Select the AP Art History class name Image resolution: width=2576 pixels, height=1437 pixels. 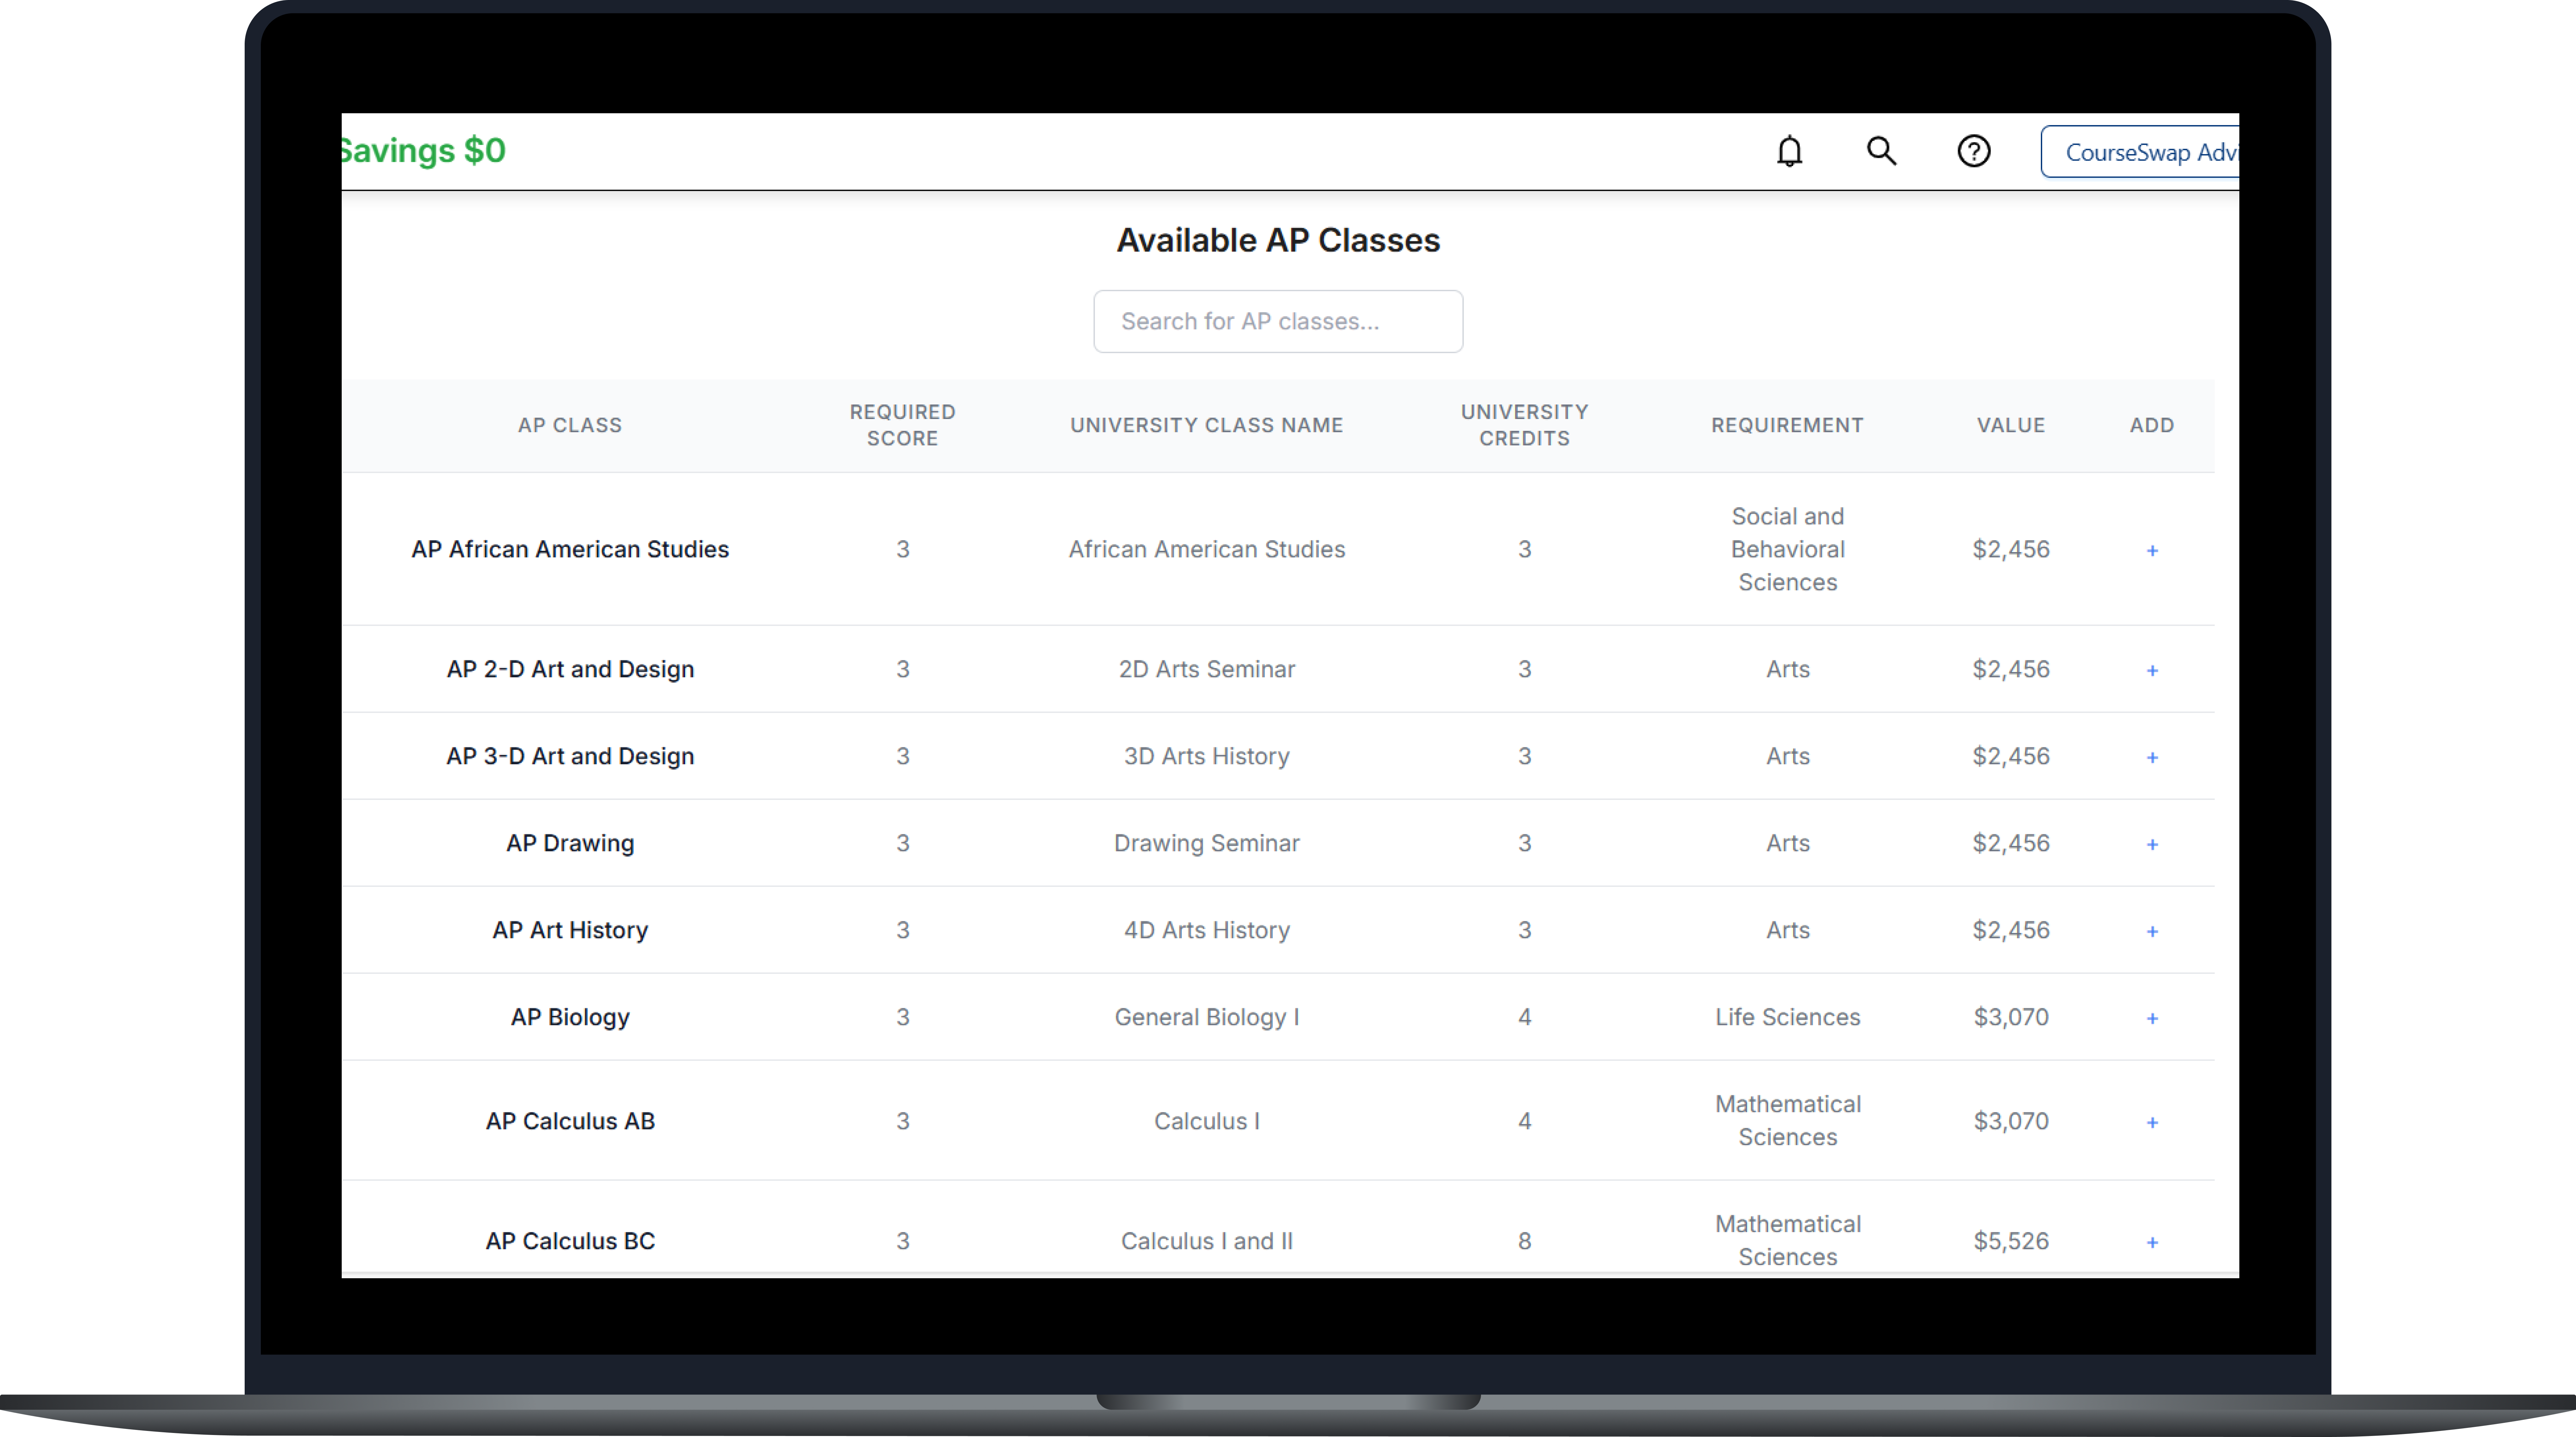point(570,930)
